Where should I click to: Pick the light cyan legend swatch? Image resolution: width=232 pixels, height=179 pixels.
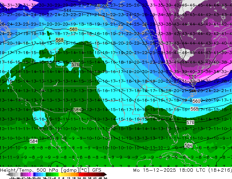tap(45, 174)
